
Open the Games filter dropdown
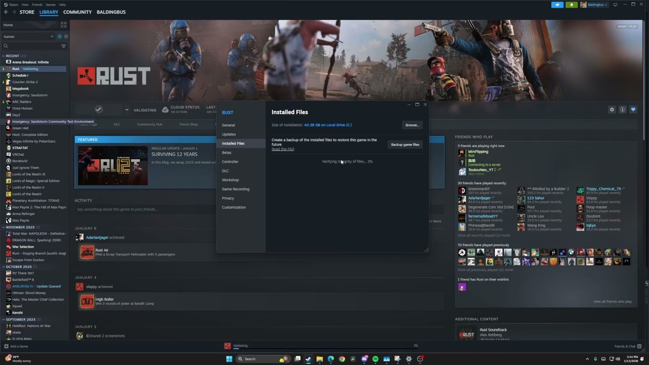28,36
